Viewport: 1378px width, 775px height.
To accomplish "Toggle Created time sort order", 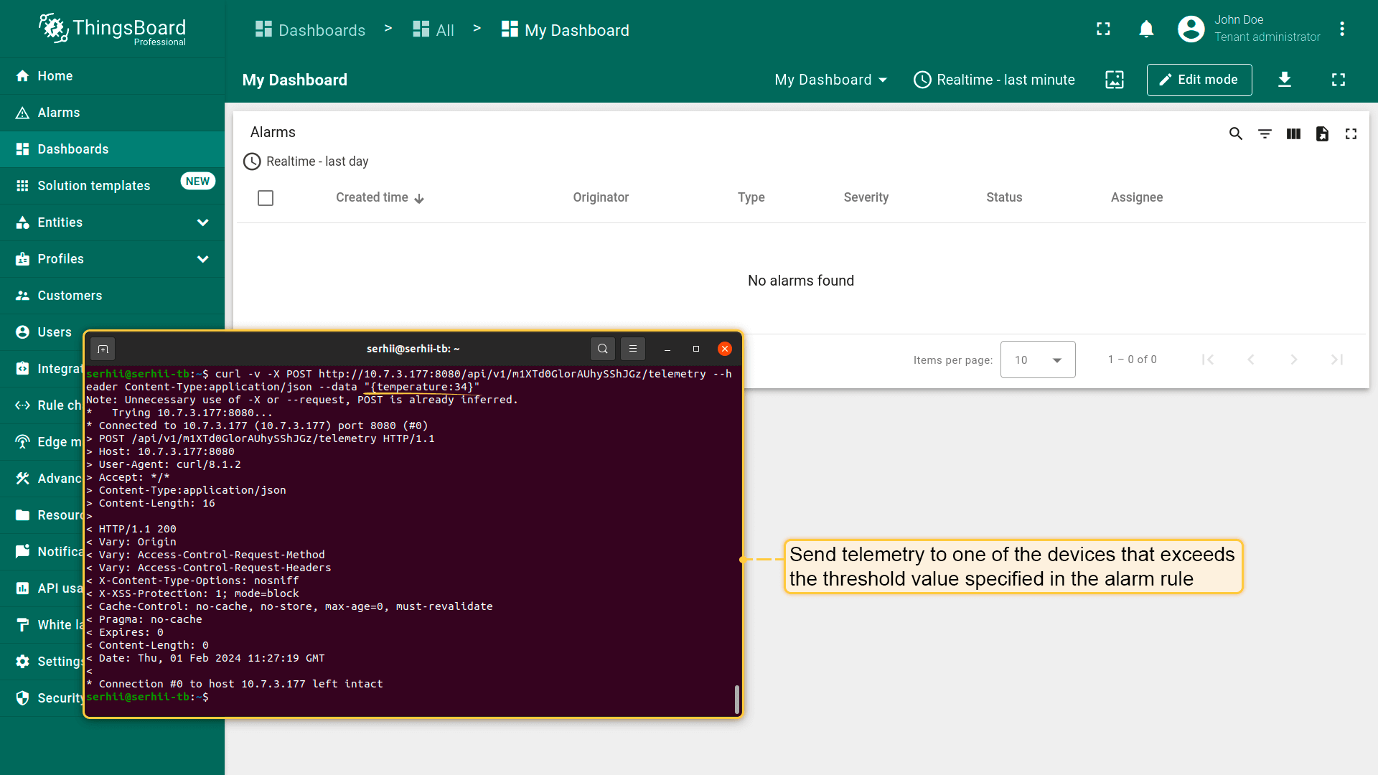I will click(380, 197).
